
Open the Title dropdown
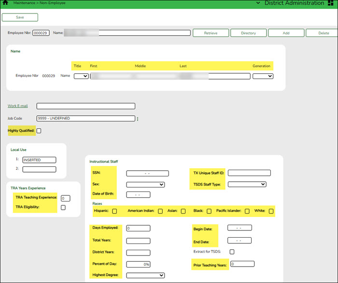(81, 76)
